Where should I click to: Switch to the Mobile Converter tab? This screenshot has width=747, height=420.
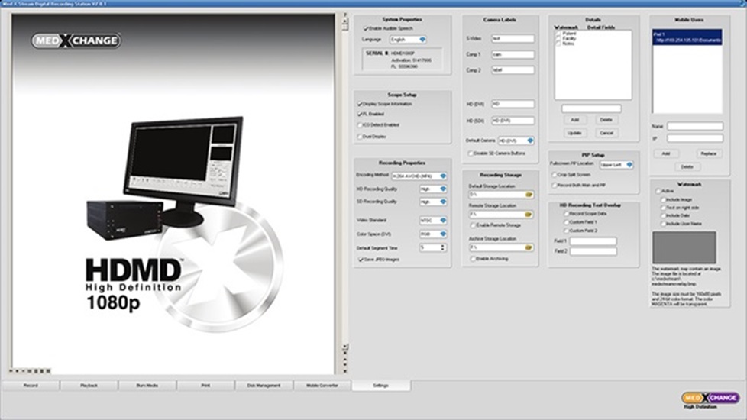point(322,385)
